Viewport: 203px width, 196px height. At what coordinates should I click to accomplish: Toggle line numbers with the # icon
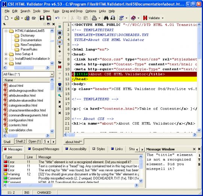point(60,33)
